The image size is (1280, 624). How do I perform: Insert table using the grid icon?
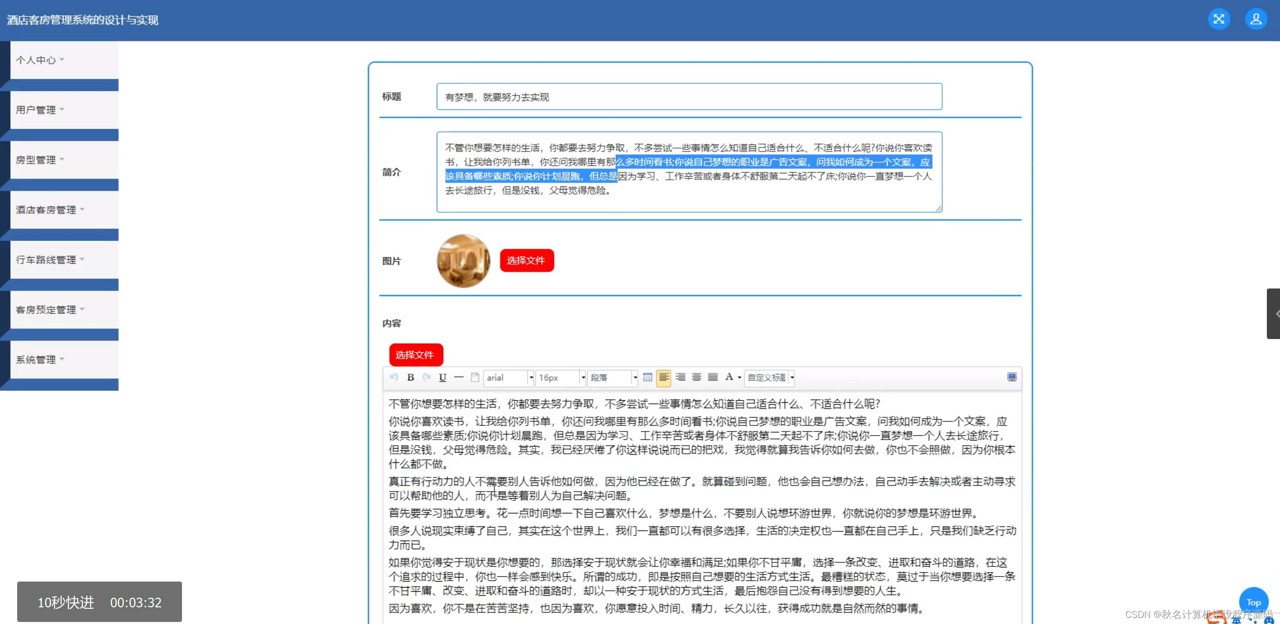pyautogui.click(x=647, y=377)
